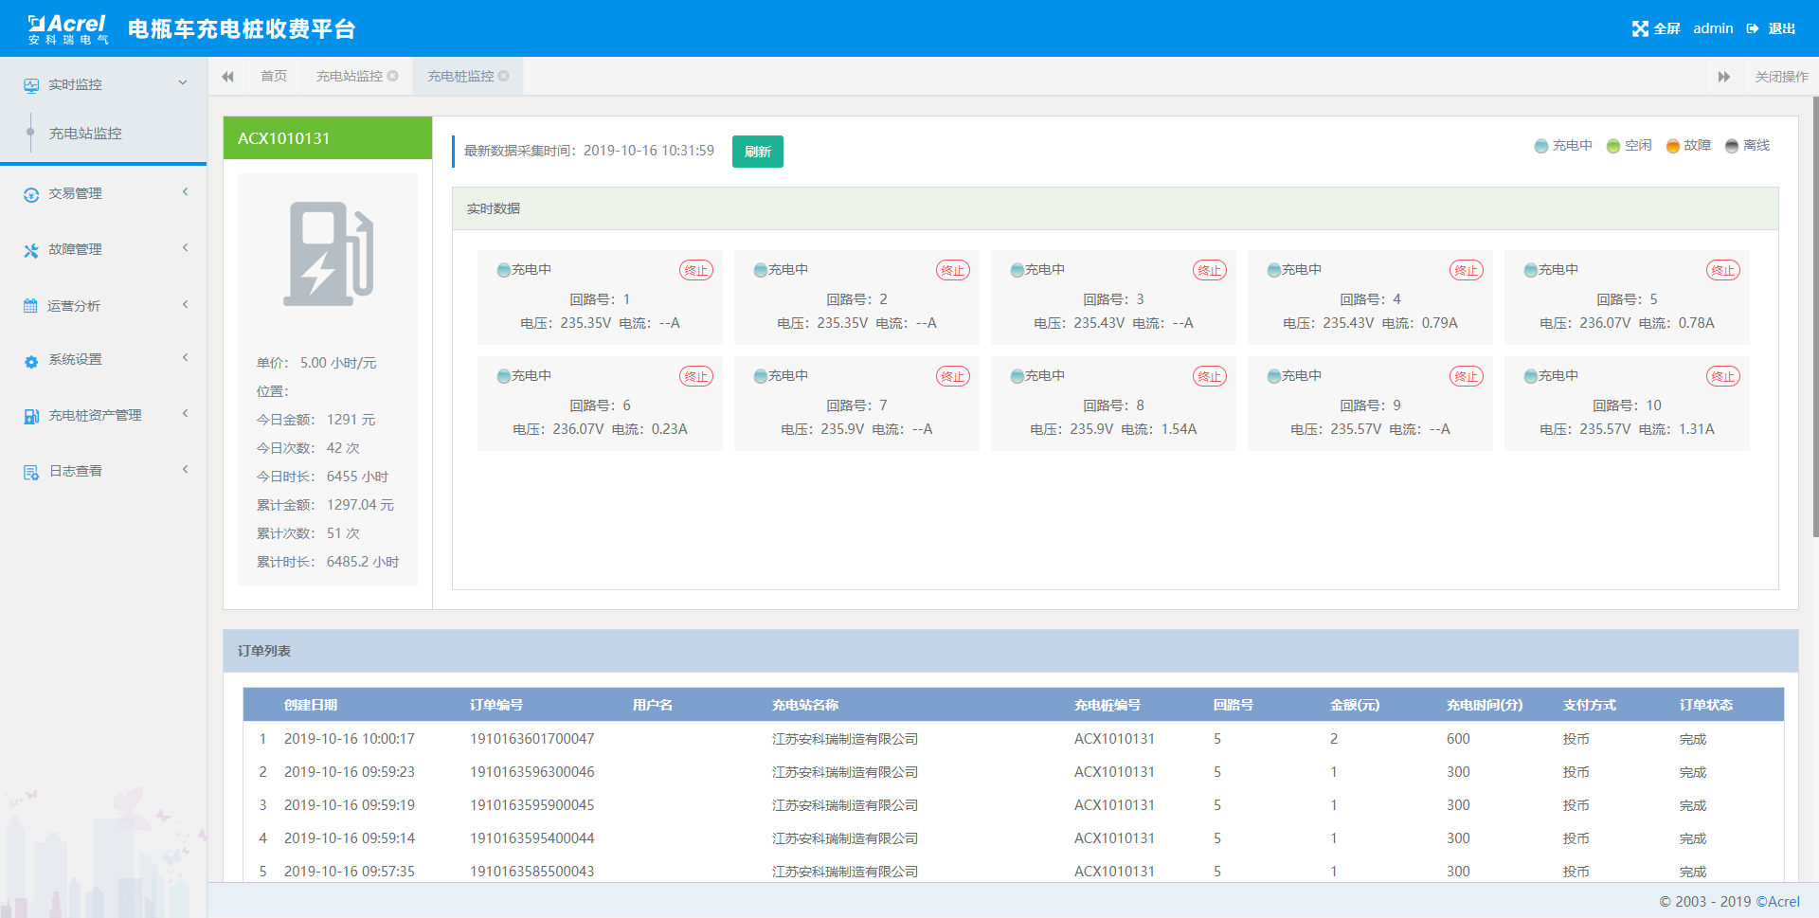Viewport: 1819px width, 918px height.
Task: Stop charging on circuit 1 with 终止
Action: 695,270
